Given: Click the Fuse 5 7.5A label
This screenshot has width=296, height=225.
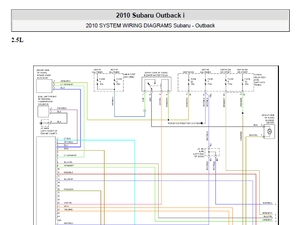Looking at the screenshot, I should coord(230,82).
